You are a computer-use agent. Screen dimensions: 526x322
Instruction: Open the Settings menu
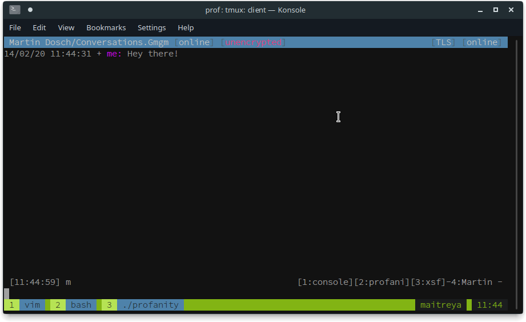tap(152, 27)
